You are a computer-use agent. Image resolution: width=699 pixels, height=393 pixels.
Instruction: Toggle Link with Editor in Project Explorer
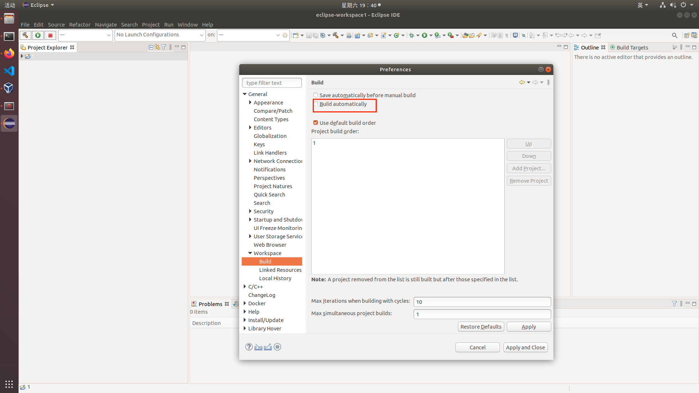click(157, 47)
